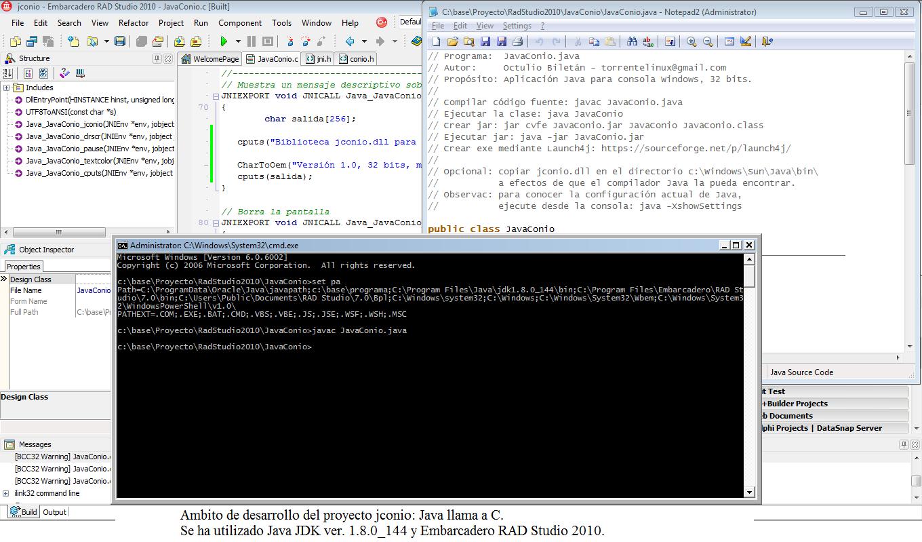
Task: Save the file with RAD Studio's disk icon
Action: click(x=120, y=41)
